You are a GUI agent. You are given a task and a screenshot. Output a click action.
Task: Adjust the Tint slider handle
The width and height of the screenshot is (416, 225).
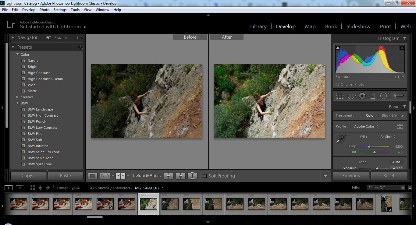pos(374,152)
